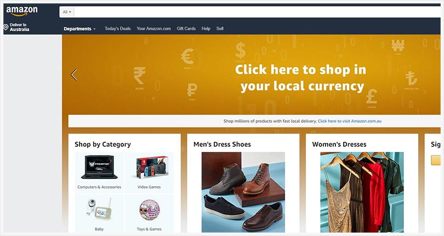Open the Women's Dresses picture
The image size is (444, 236).
click(362, 192)
